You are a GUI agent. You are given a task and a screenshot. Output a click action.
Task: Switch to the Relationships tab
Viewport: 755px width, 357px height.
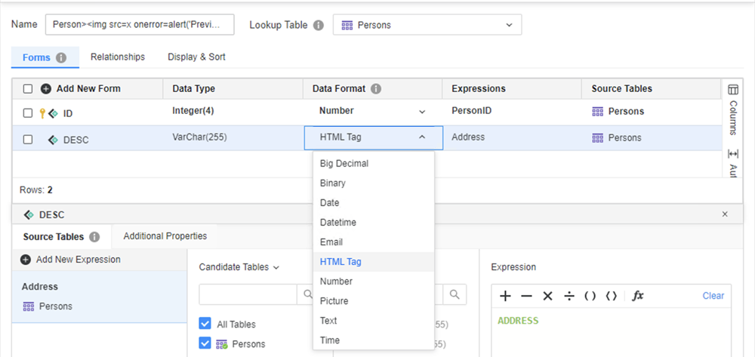coord(117,57)
